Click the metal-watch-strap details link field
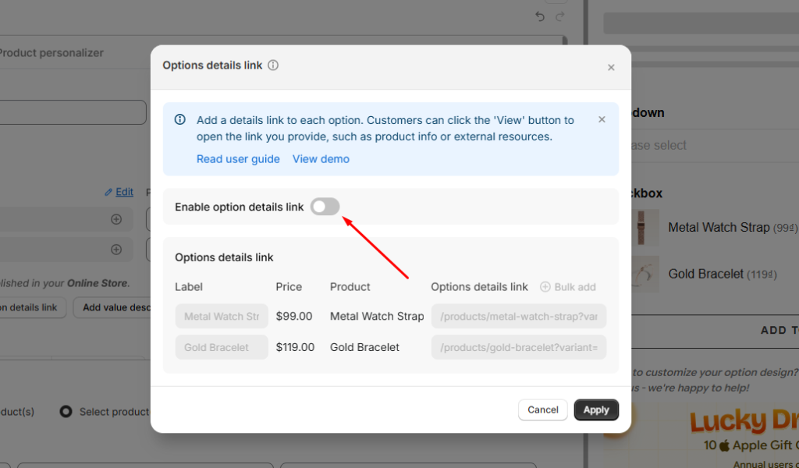 (x=518, y=316)
